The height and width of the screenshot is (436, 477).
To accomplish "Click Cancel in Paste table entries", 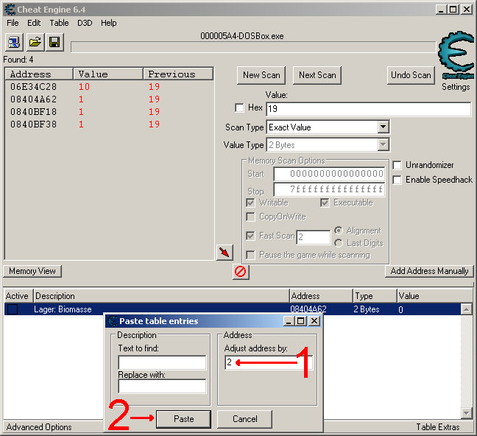I will click(245, 419).
